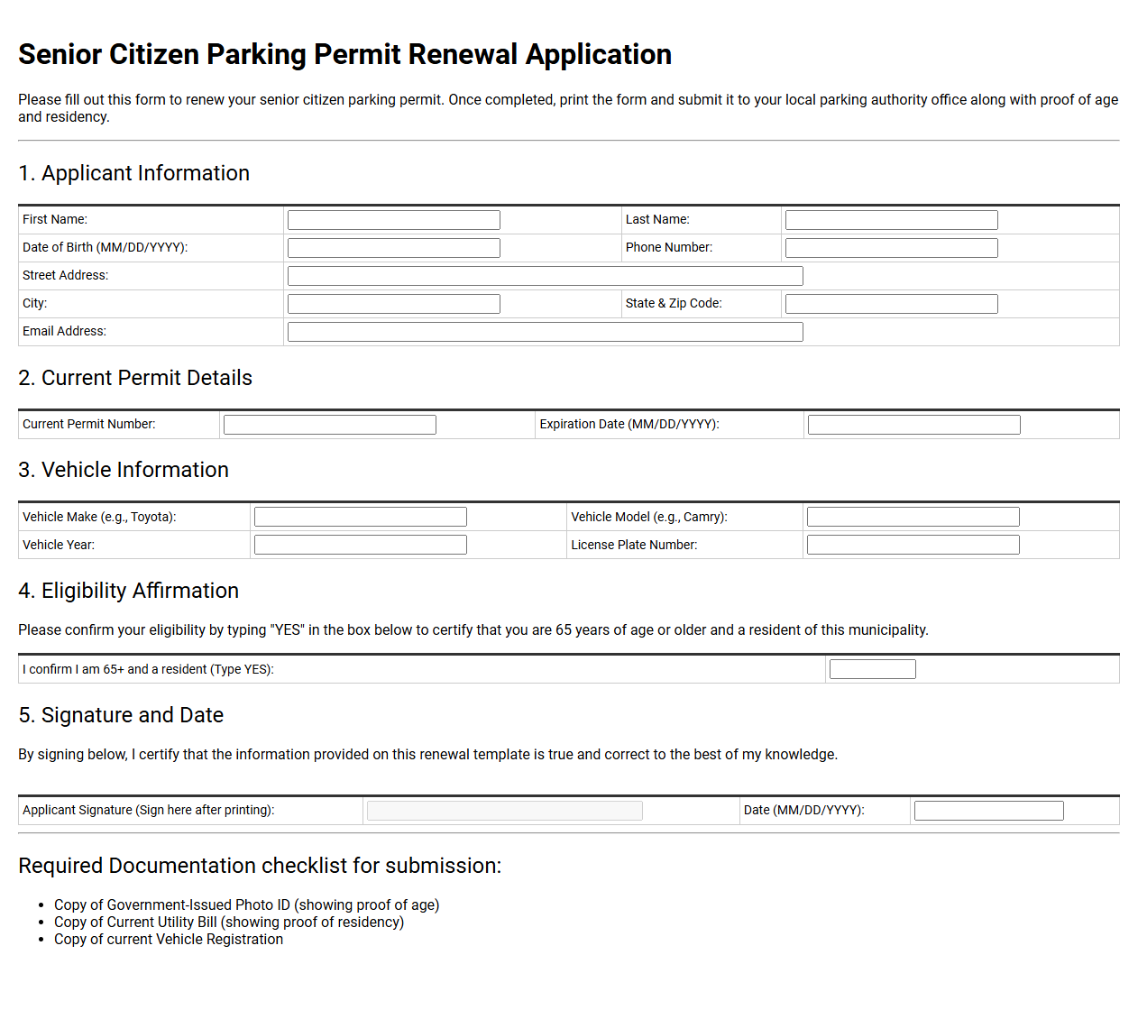This screenshot has height=1010, width=1138.
Task: Click the 'License Plate Number:' label
Action: [x=634, y=545]
